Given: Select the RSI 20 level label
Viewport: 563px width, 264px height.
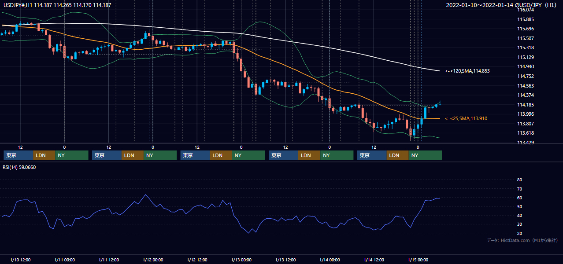Looking at the screenshot, I should 519,233.
